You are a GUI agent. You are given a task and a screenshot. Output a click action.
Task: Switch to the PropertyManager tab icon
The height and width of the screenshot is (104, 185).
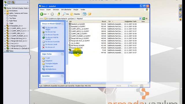(9, 2)
